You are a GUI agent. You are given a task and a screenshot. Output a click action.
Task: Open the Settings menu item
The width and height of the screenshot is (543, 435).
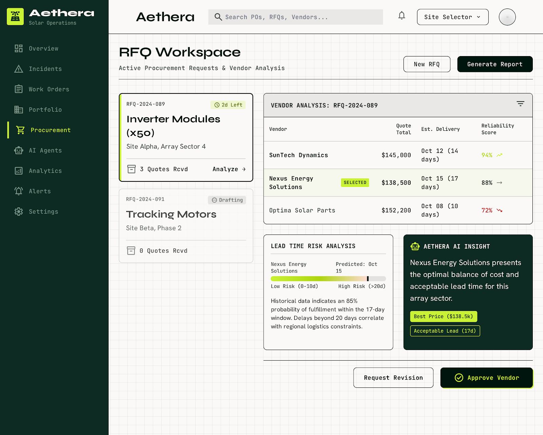(54, 212)
